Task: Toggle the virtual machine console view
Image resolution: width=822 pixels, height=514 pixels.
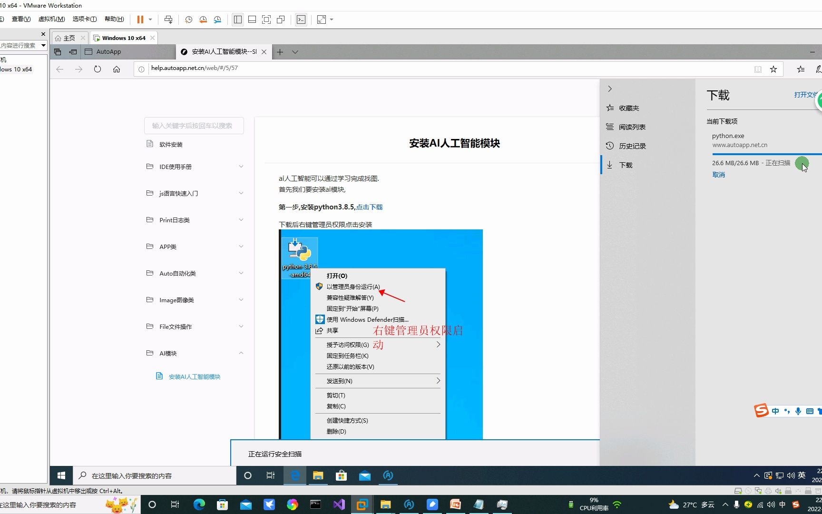Action: (x=252, y=20)
